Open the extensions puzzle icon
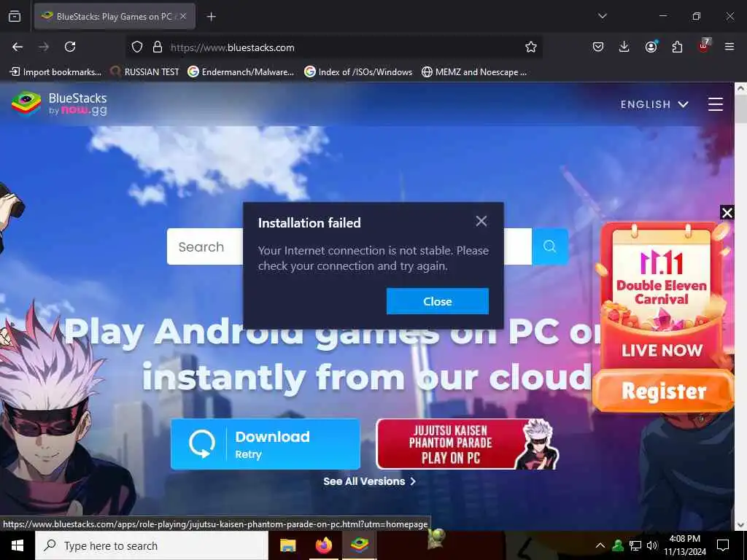The width and height of the screenshot is (747, 560). point(677,47)
